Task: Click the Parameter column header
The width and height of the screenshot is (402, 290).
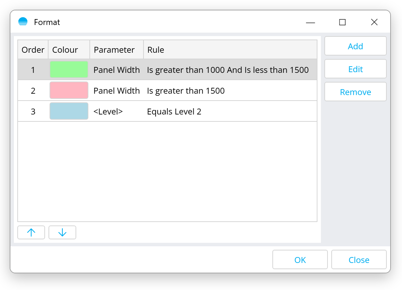Action: (x=117, y=50)
